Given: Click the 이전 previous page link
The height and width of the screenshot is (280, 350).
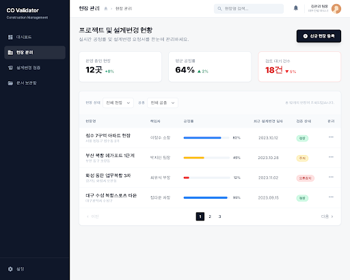Looking at the screenshot, I should 93,216.
